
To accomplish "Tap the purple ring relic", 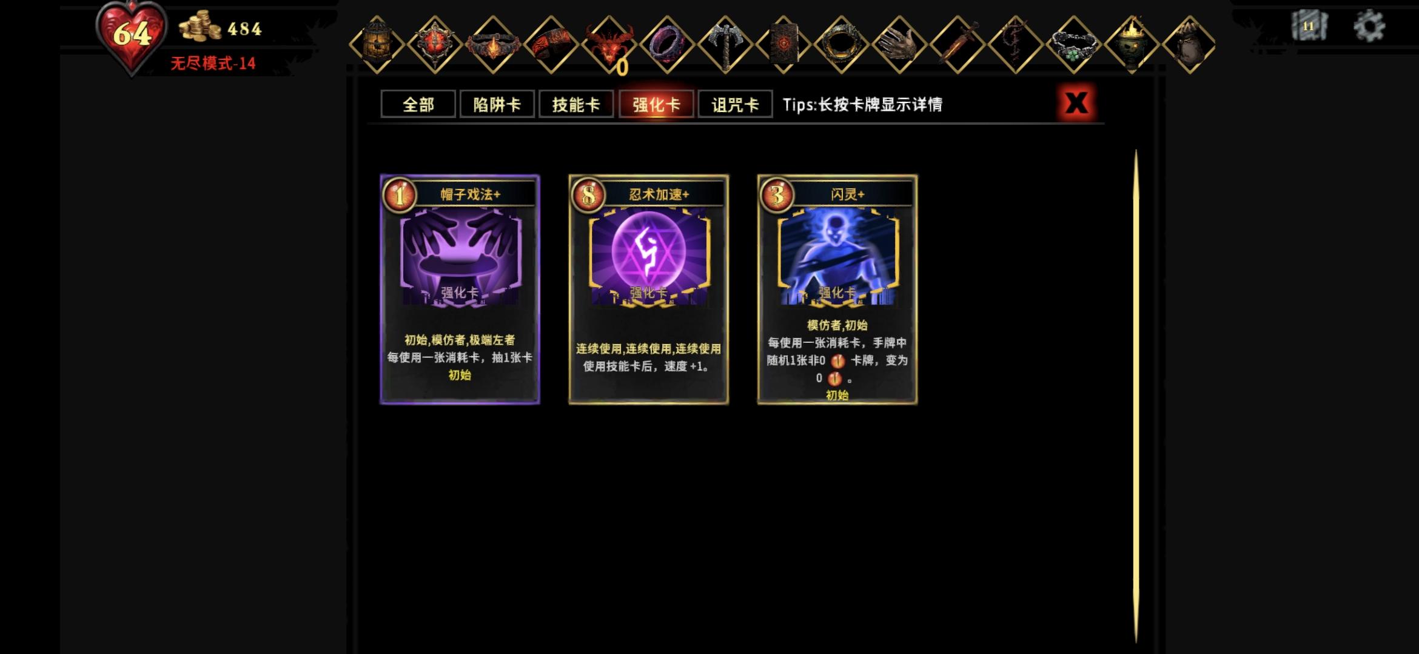I will tap(668, 44).
